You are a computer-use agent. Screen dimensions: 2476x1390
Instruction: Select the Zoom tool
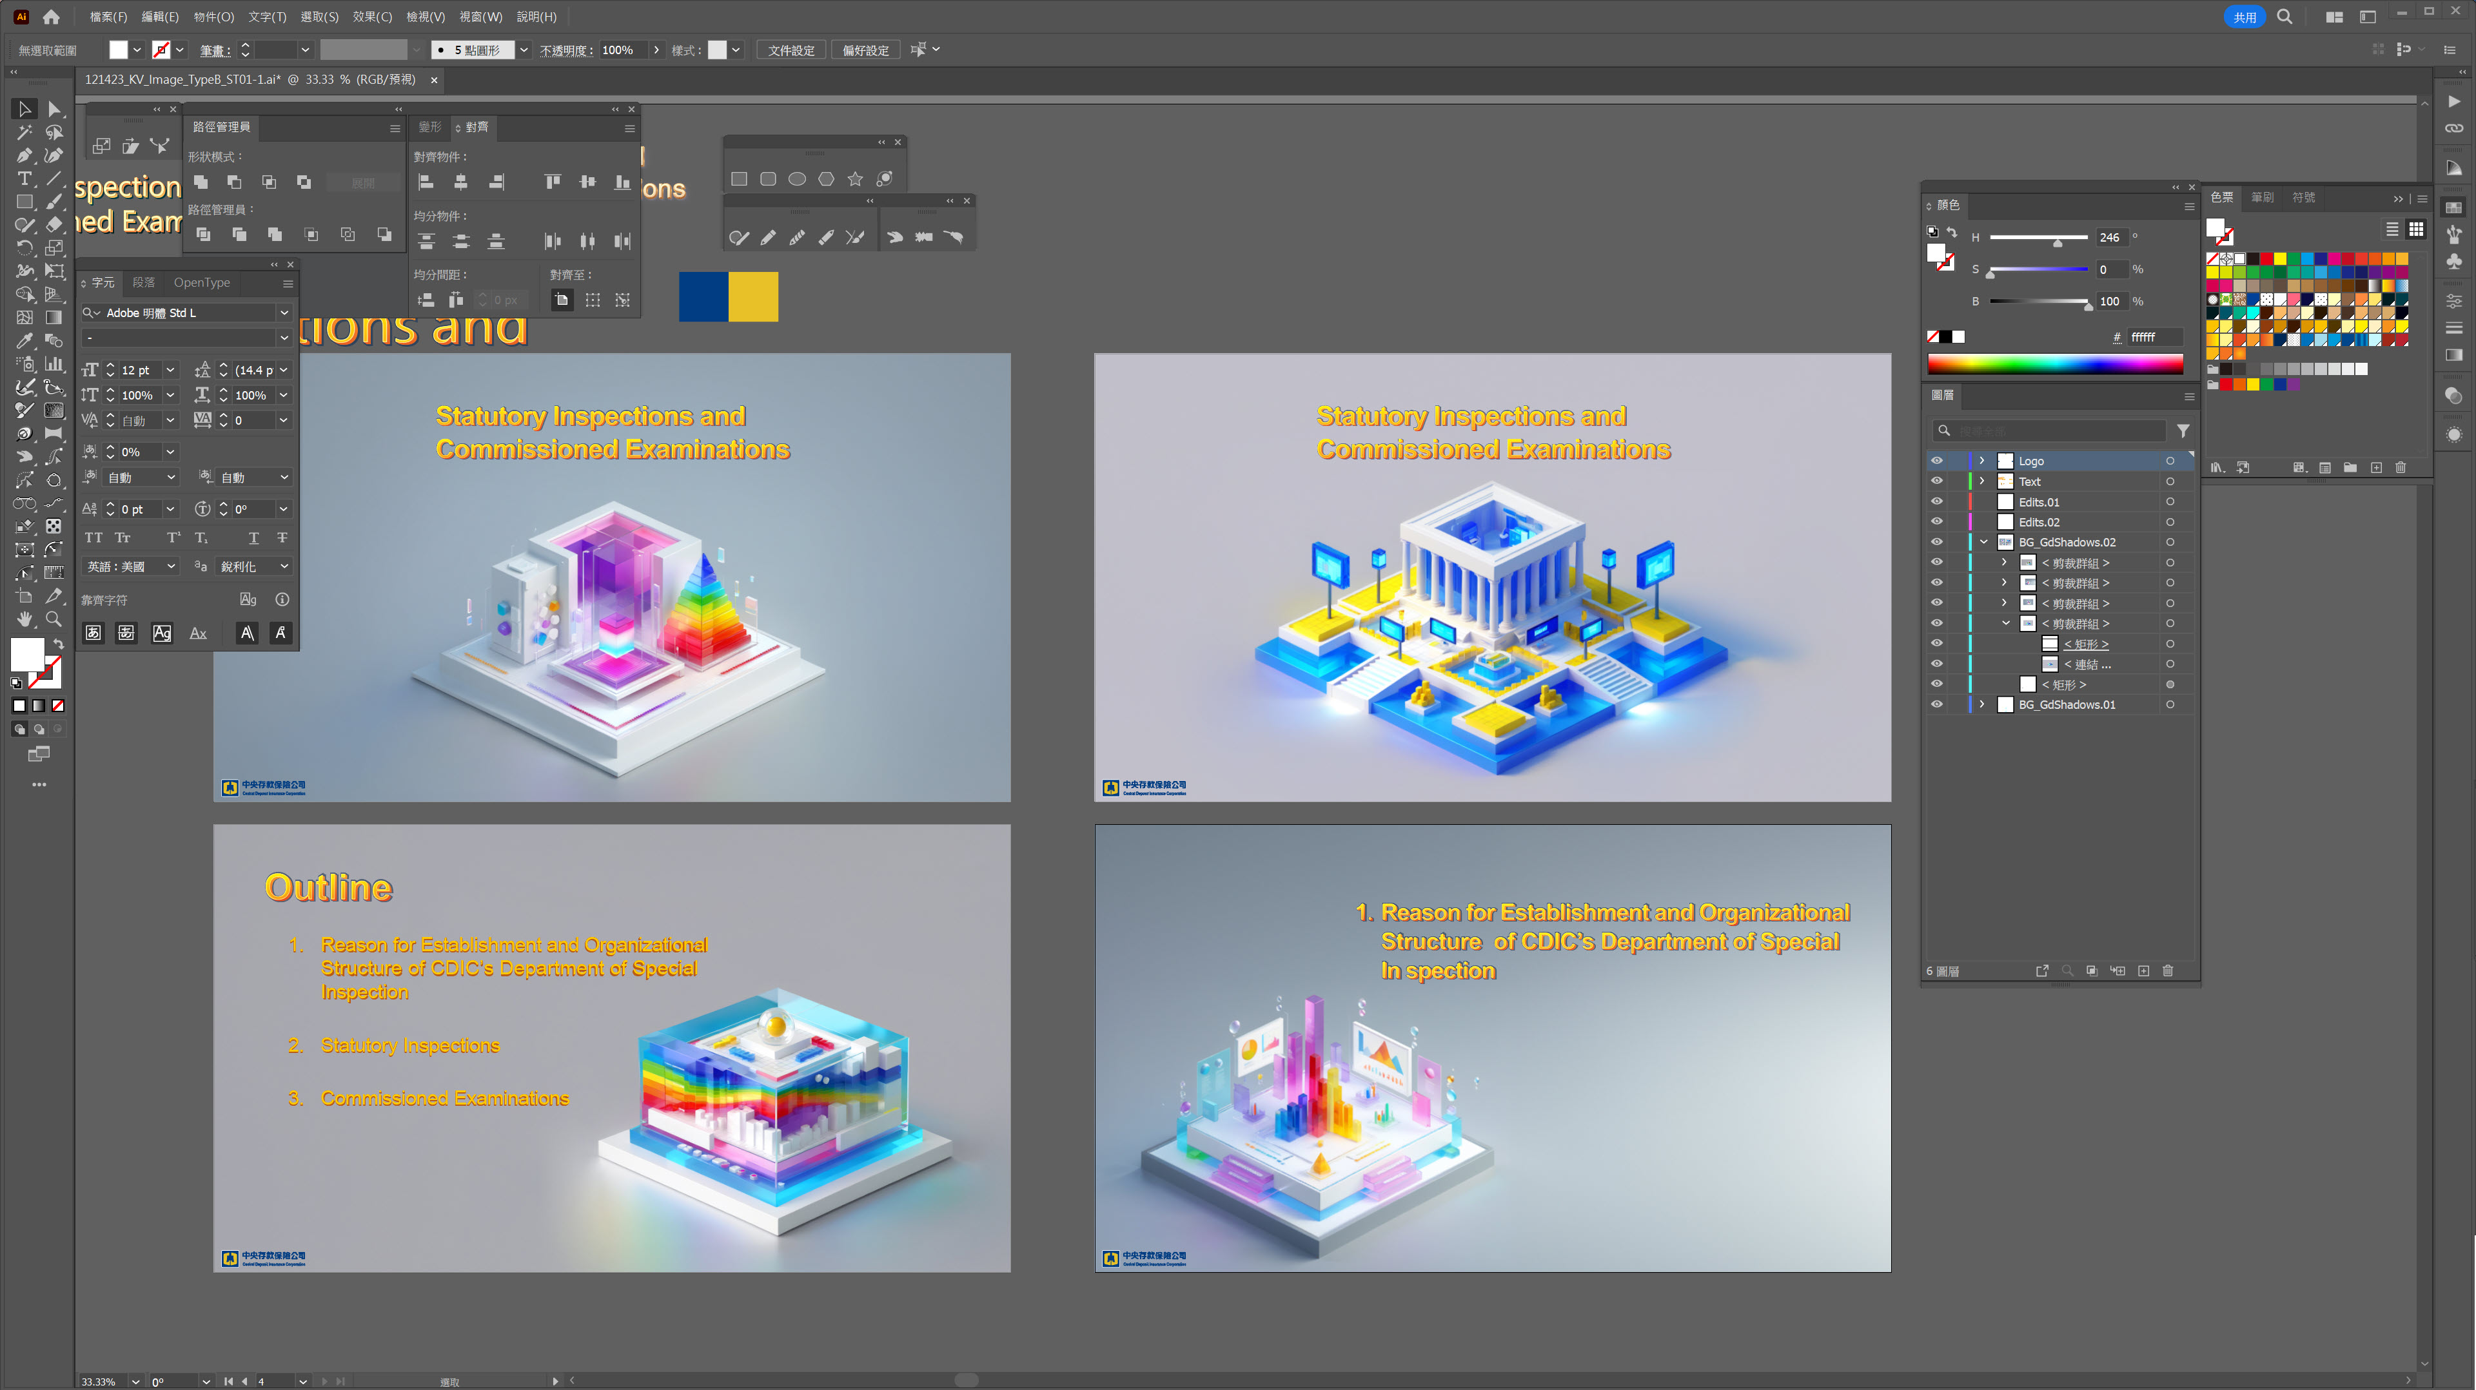(54, 619)
